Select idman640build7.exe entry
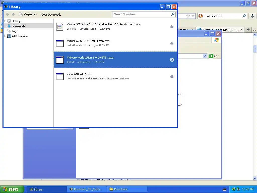Image resolution: width=257 pixels, height=193 pixels. (x=115, y=76)
